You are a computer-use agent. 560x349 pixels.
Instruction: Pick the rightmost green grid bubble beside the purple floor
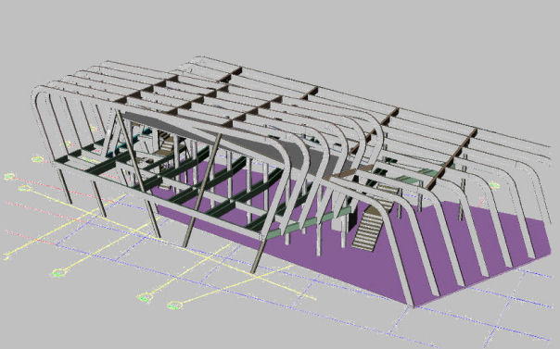(x=494, y=185)
